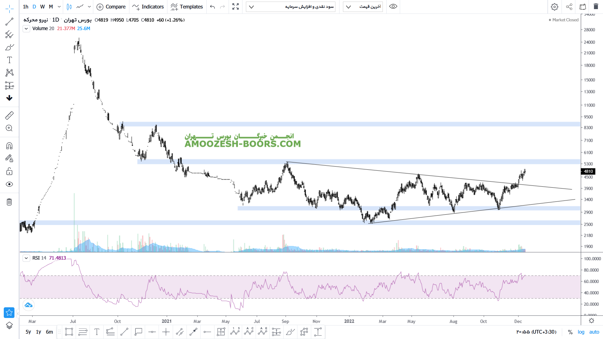Image resolution: width=603 pixels, height=339 pixels.
Task: Switch to the W timeframe
Action: pyautogui.click(x=42, y=7)
